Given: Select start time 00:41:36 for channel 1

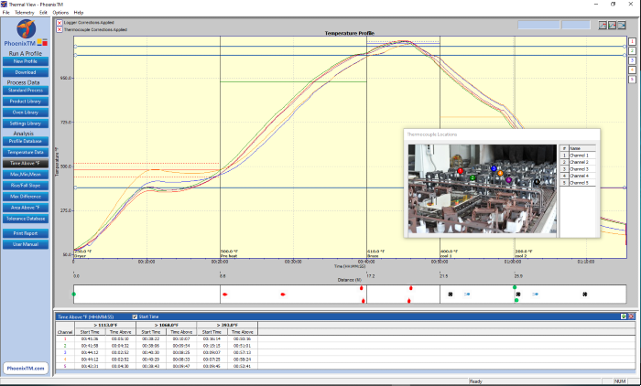Looking at the screenshot, I should tap(90, 338).
